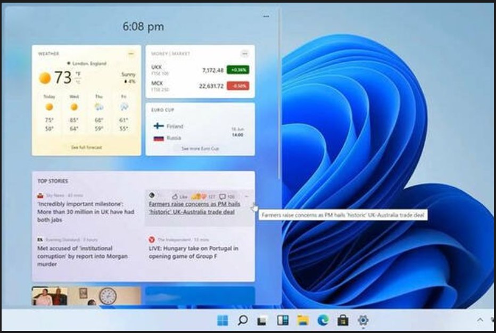Open Met accused of institutional corruption story
496x333 pixels.
point(82,256)
